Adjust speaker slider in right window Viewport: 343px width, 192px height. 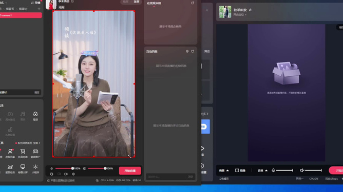[313, 170]
